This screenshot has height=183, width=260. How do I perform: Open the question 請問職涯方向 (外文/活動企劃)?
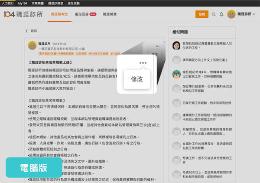[205, 60]
